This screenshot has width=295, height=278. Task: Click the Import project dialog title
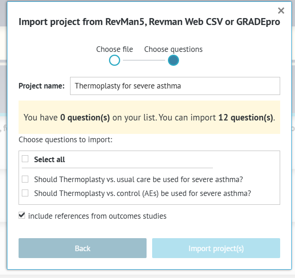[149, 22]
